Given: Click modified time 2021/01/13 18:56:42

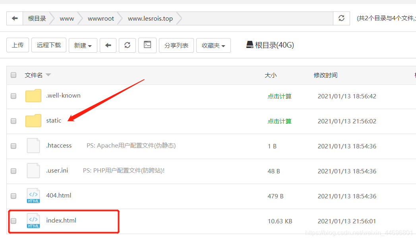Looking at the screenshot, I should point(347,96).
